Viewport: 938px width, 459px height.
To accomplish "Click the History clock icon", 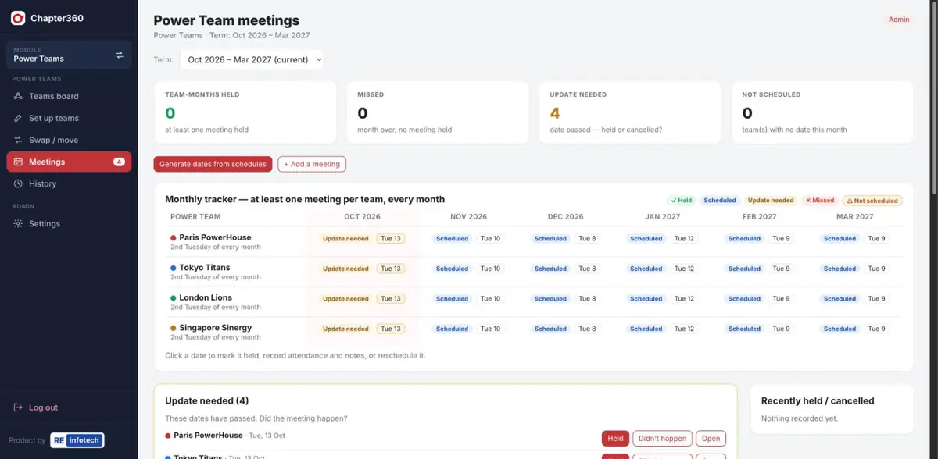I will coord(19,183).
